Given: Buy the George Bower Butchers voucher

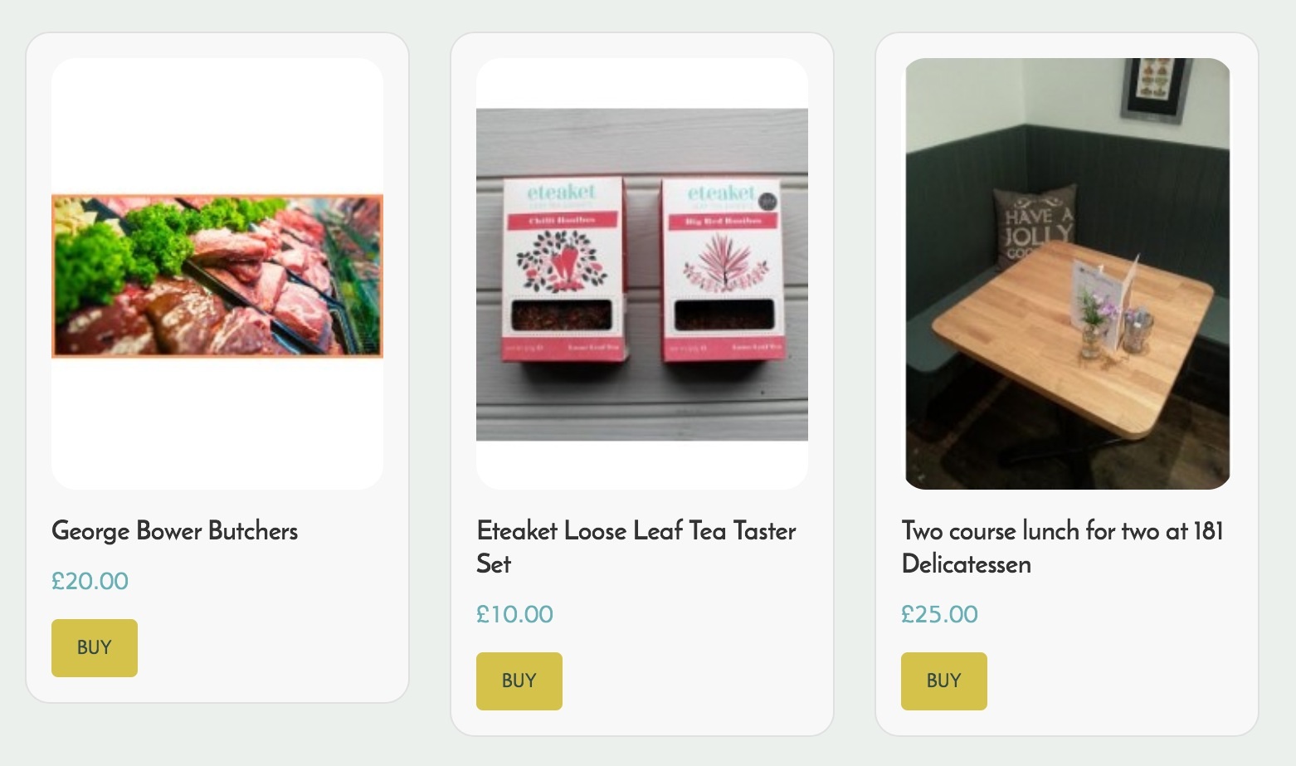Looking at the screenshot, I should point(95,647).
